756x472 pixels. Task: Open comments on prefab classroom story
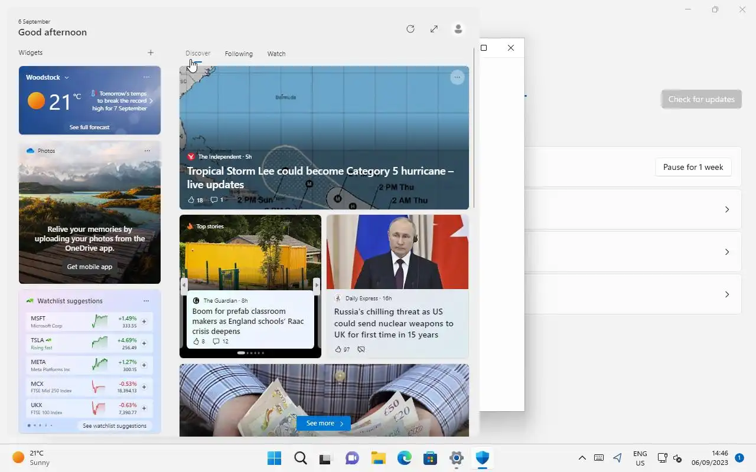[x=220, y=341]
